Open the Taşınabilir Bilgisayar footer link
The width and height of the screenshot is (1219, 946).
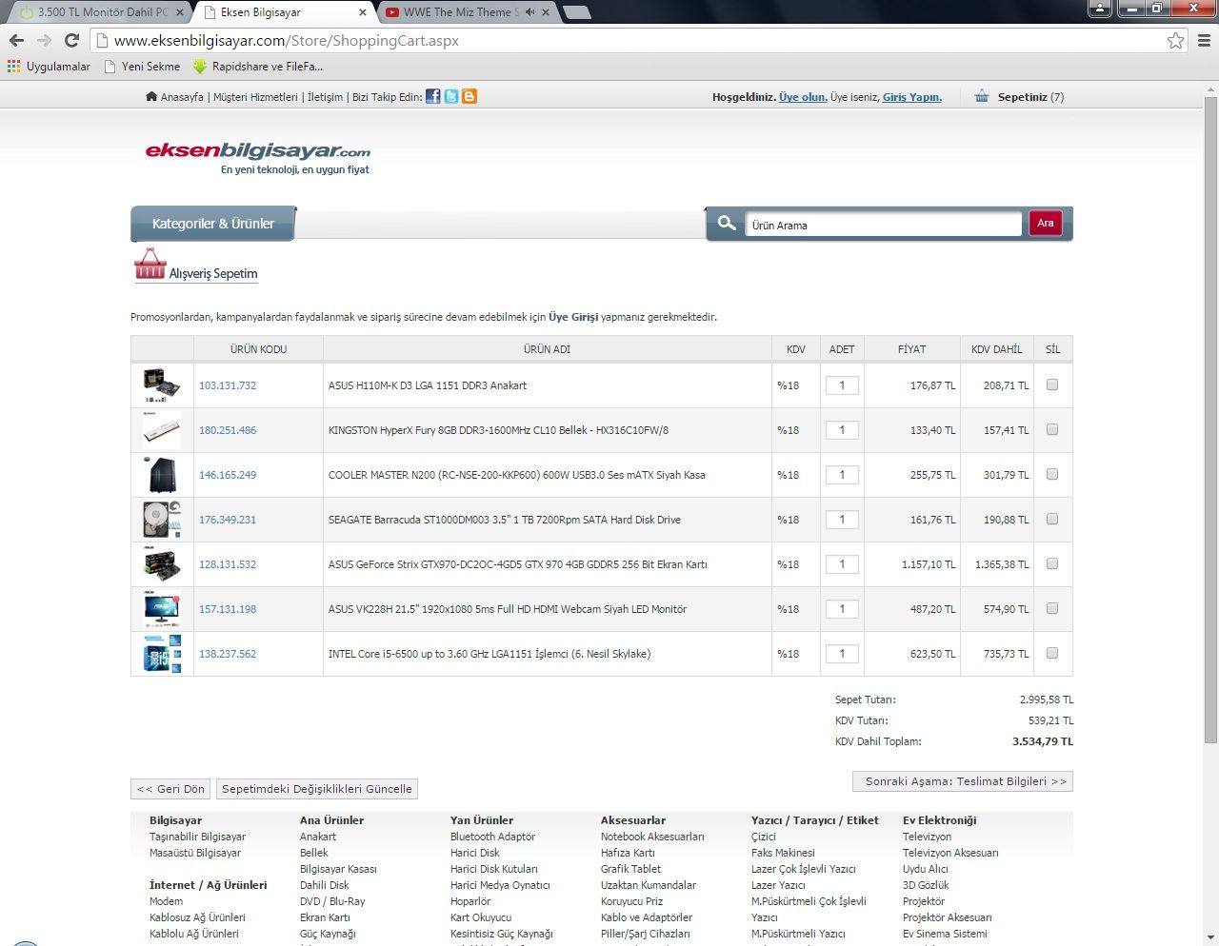click(197, 837)
